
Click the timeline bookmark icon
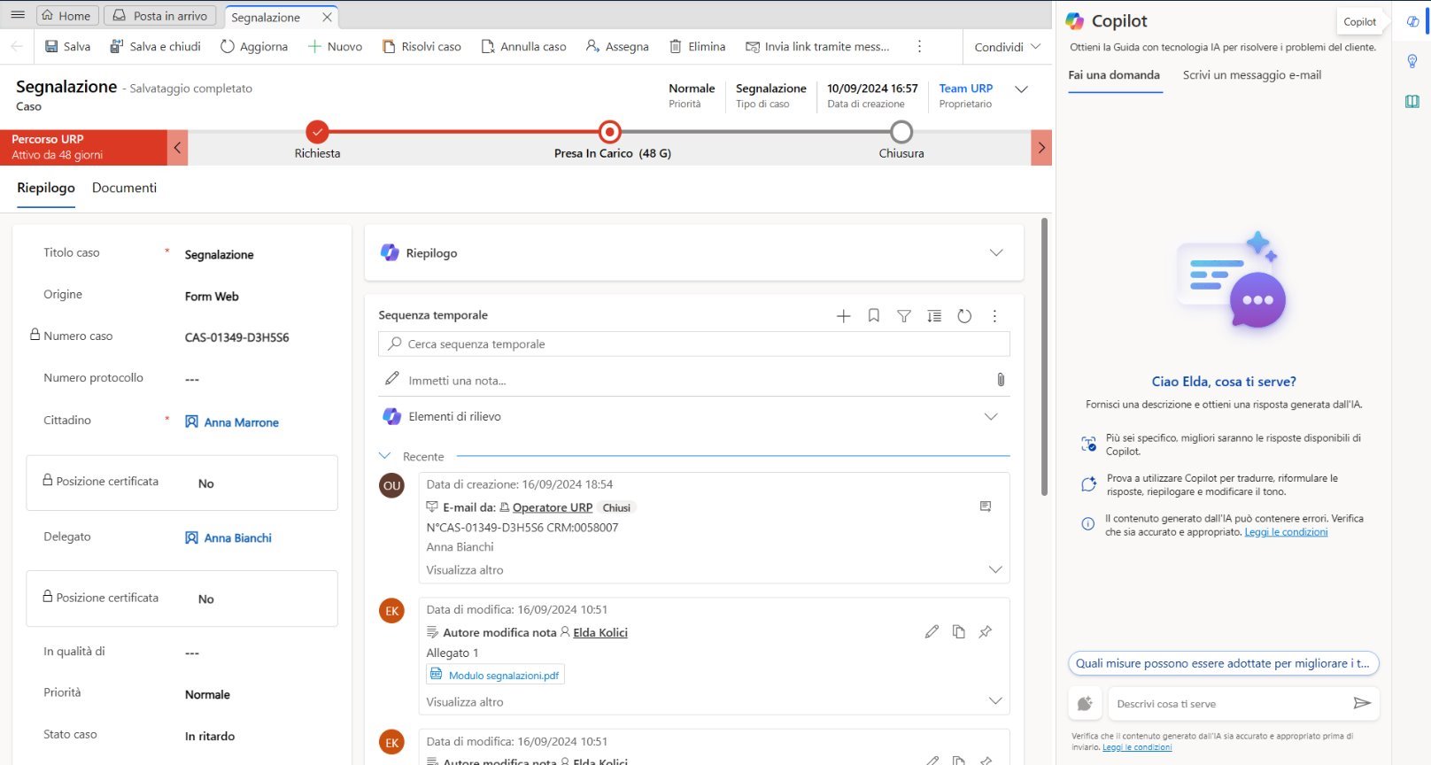coord(873,316)
